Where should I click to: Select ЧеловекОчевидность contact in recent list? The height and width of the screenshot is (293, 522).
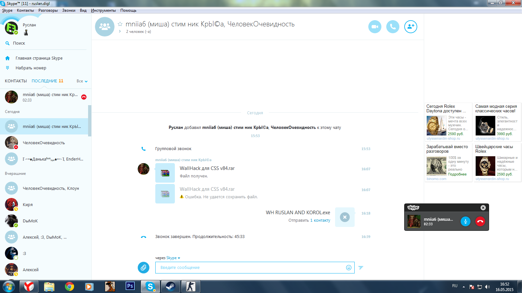point(44,143)
